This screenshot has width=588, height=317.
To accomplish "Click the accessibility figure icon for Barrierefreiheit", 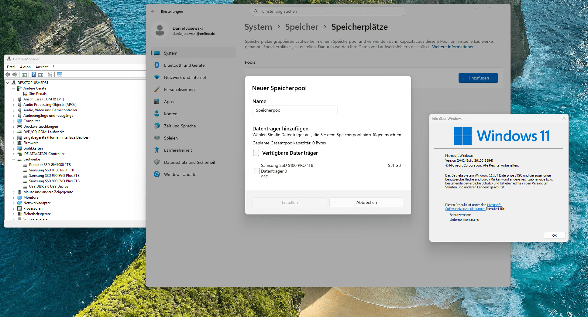I will (x=157, y=150).
